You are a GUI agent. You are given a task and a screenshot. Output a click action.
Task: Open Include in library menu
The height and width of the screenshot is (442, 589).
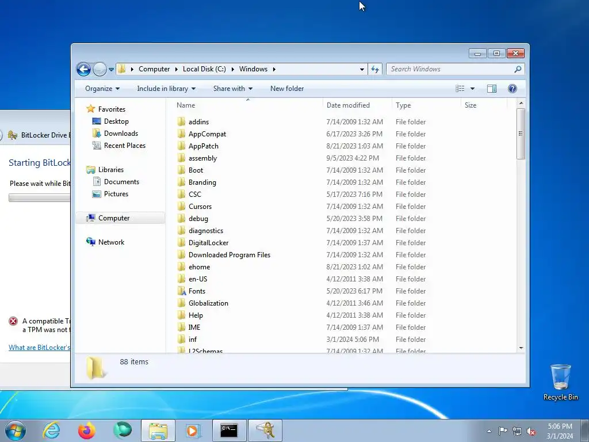[x=166, y=89]
